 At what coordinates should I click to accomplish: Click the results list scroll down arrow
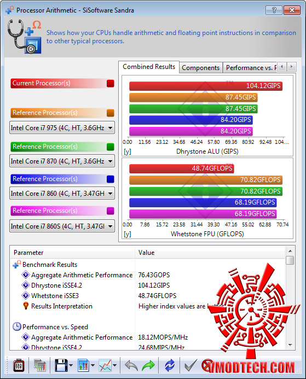point(290,345)
